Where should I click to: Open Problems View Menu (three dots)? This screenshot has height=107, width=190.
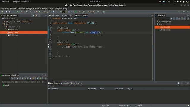(182, 83)
